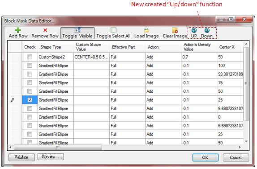Minimize the Block Mask Data Editor window
The height and width of the screenshot is (169, 257).
pyautogui.click(x=221, y=20)
